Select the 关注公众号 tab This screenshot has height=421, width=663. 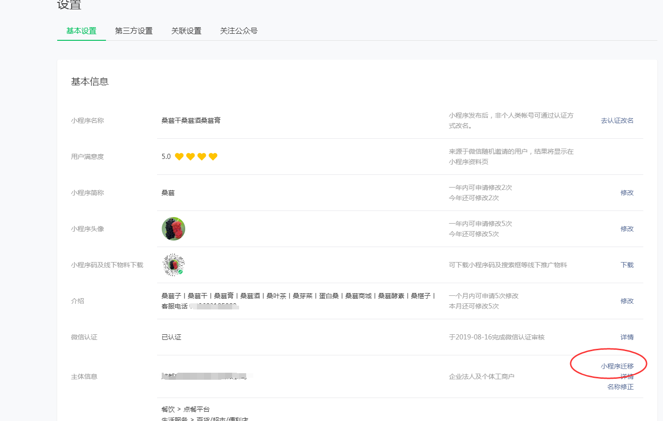239,31
